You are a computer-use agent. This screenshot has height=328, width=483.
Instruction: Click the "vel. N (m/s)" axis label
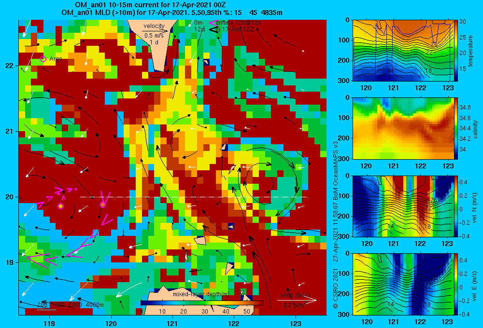click(475, 208)
